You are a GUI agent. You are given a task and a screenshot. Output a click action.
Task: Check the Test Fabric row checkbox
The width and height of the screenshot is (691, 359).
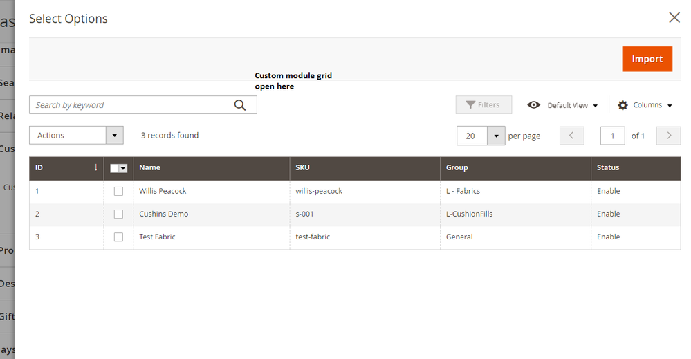[118, 237]
